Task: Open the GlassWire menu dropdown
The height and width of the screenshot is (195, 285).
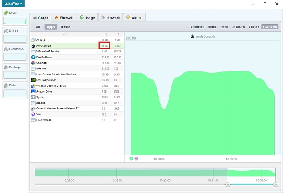Action: (13, 4)
